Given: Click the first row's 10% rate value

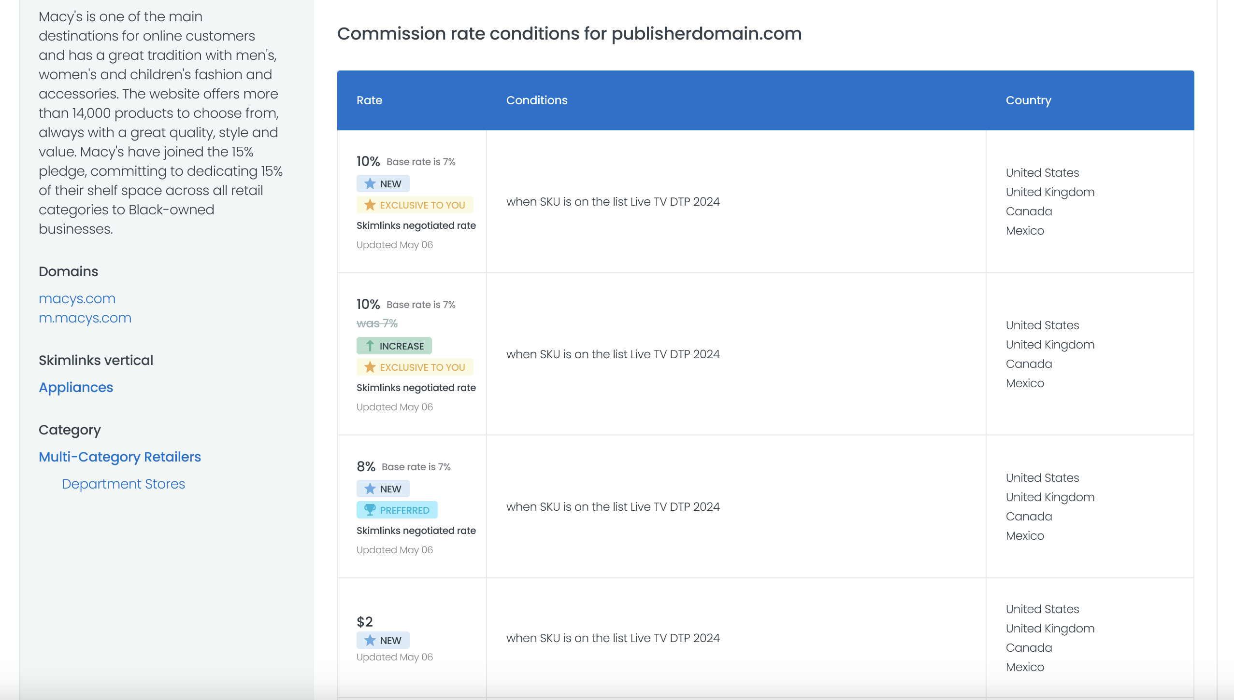Looking at the screenshot, I should click(x=368, y=161).
